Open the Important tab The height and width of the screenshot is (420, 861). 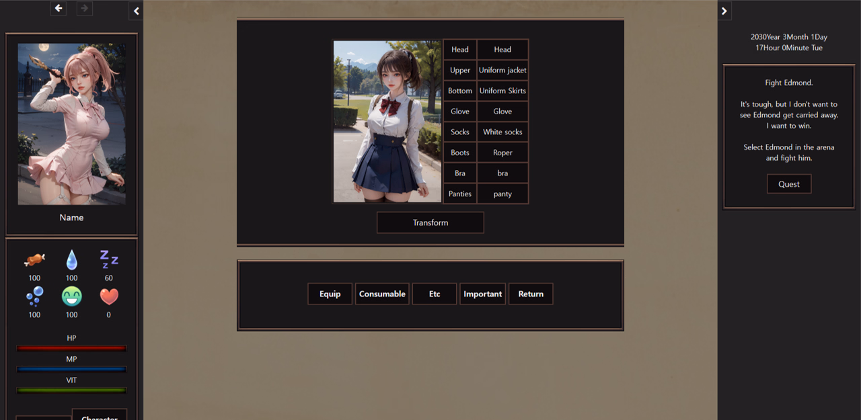[482, 294]
